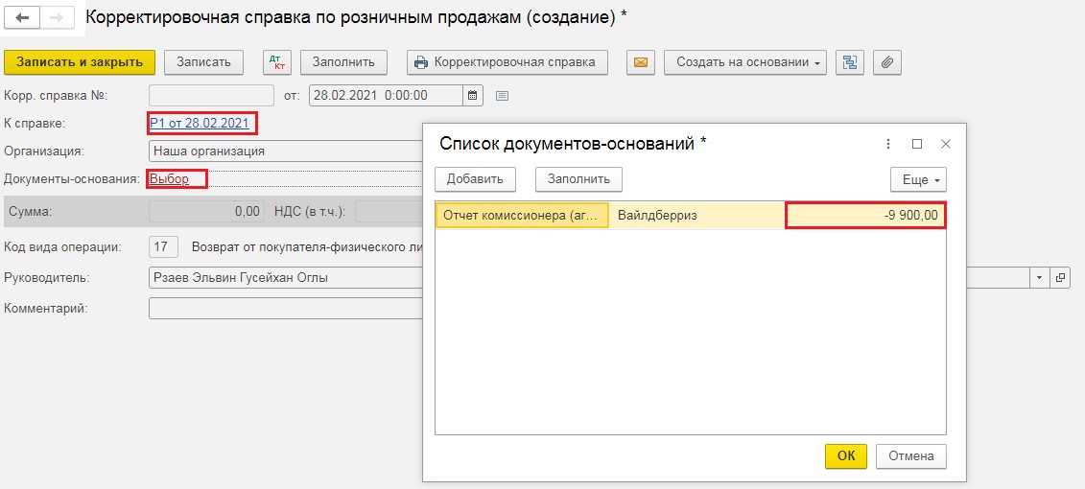Open the document structure icon
The image size is (1085, 489).
coord(850,62)
